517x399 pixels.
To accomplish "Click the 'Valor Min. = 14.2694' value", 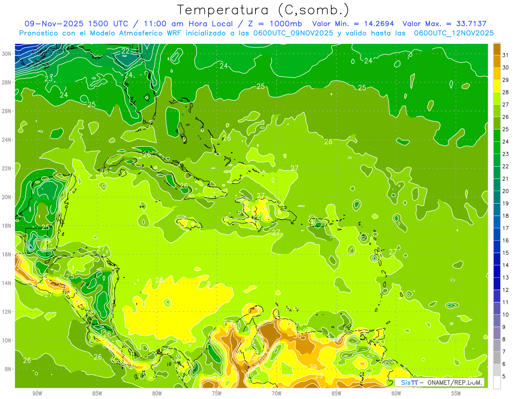I will pyautogui.click(x=353, y=24).
